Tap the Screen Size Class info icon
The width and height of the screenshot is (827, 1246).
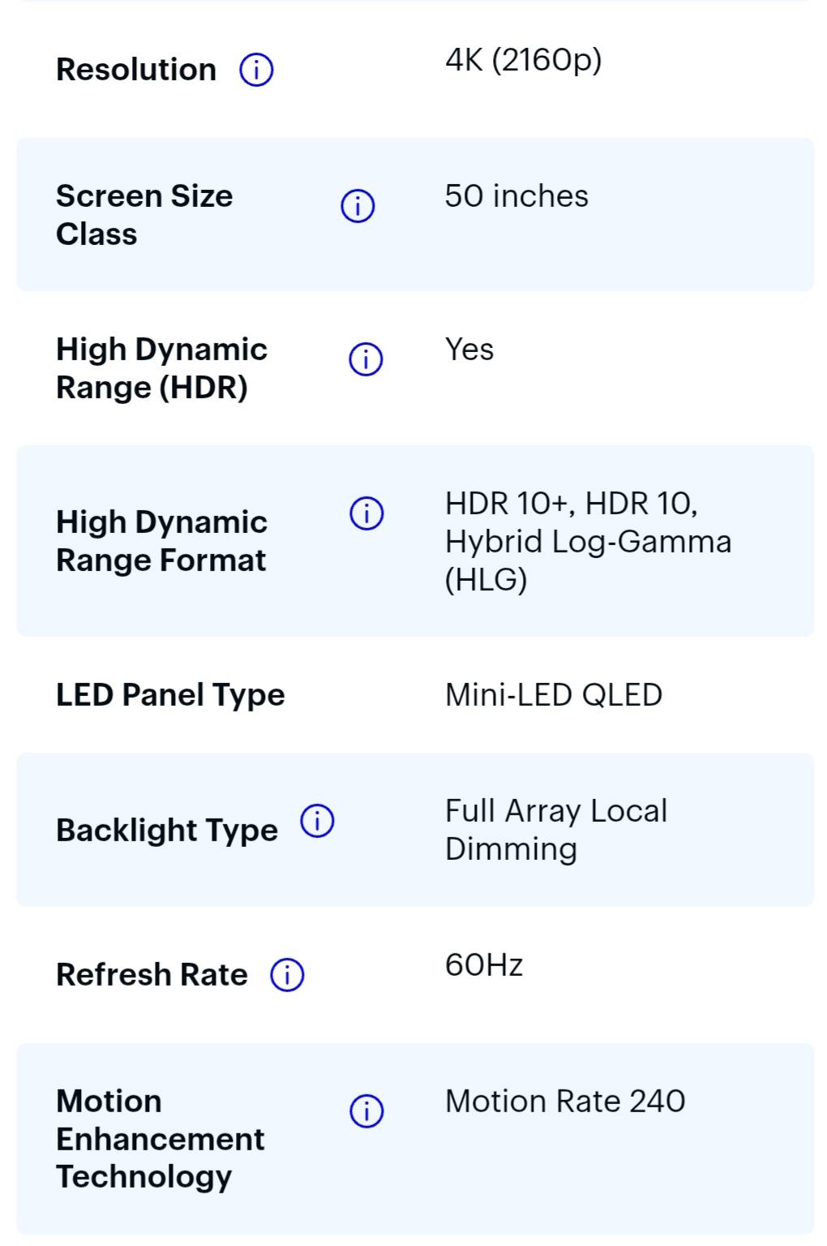click(x=358, y=206)
